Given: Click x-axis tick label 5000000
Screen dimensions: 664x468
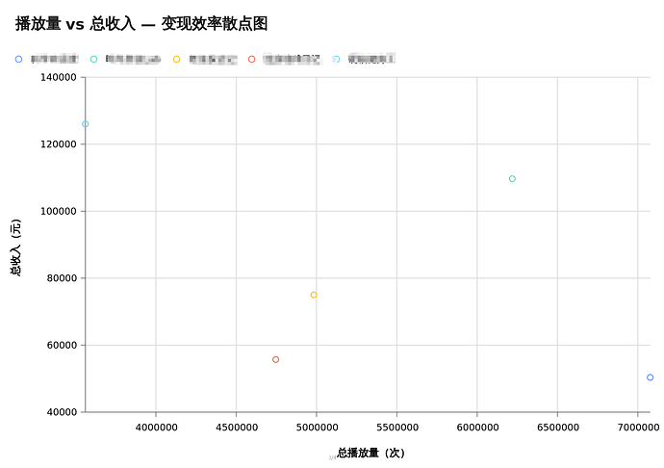Looking at the screenshot, I should tap(317, 428).
